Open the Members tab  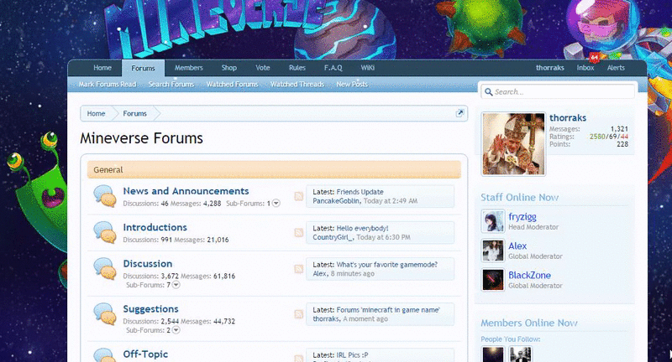click(188, 68)
